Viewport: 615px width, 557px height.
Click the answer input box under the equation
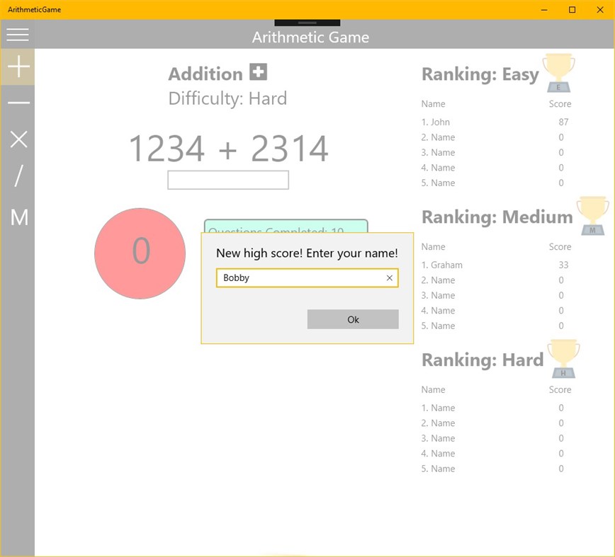point(228,180)
